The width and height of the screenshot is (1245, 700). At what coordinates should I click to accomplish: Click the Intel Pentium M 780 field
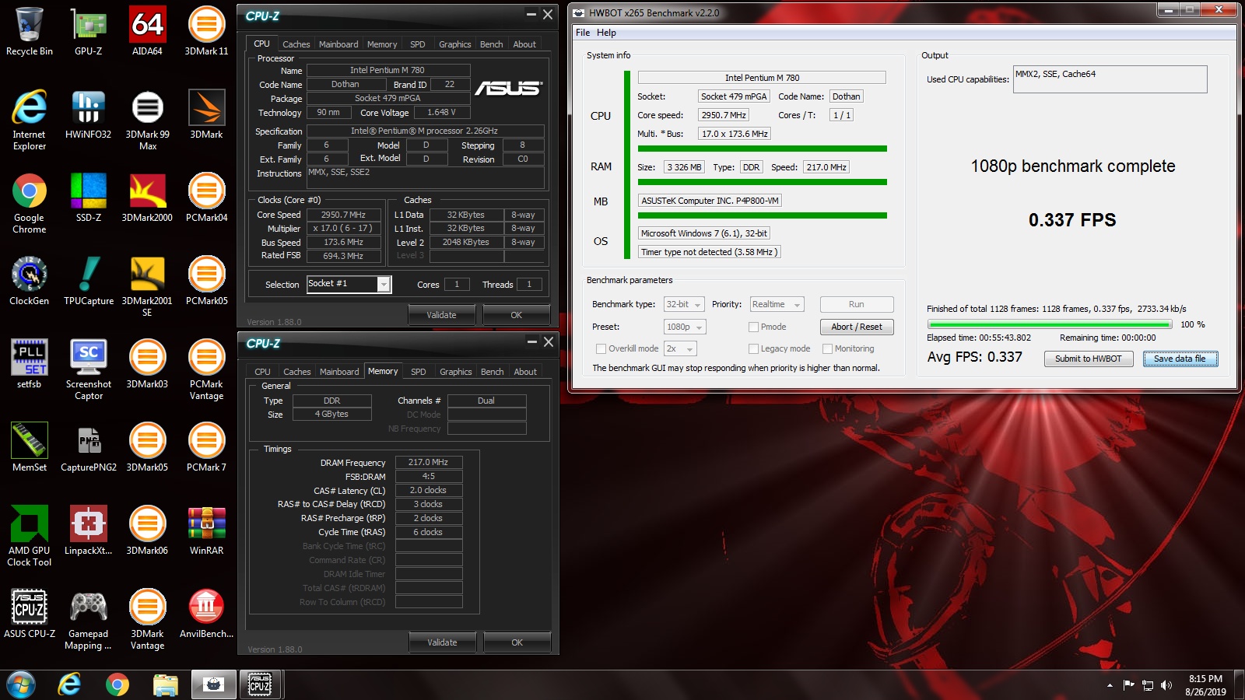pos(762,78)
